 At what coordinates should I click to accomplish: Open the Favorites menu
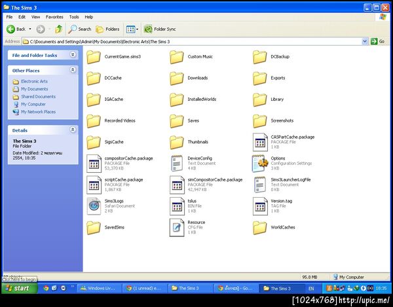54,16
